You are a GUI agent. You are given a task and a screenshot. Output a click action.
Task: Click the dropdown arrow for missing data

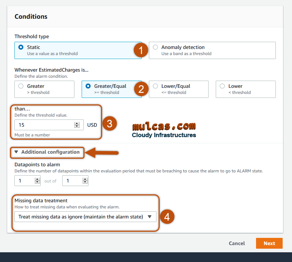(x=150, y=217)
